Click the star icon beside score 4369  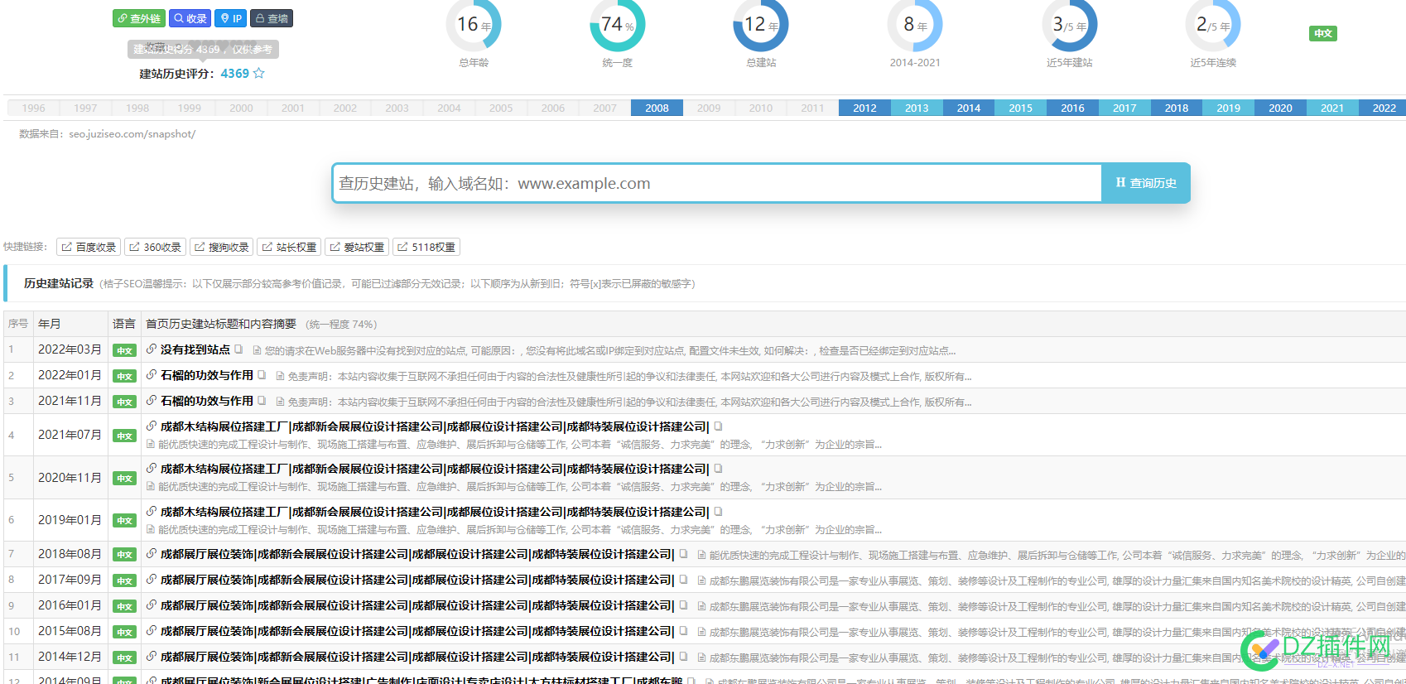[258, 73]
